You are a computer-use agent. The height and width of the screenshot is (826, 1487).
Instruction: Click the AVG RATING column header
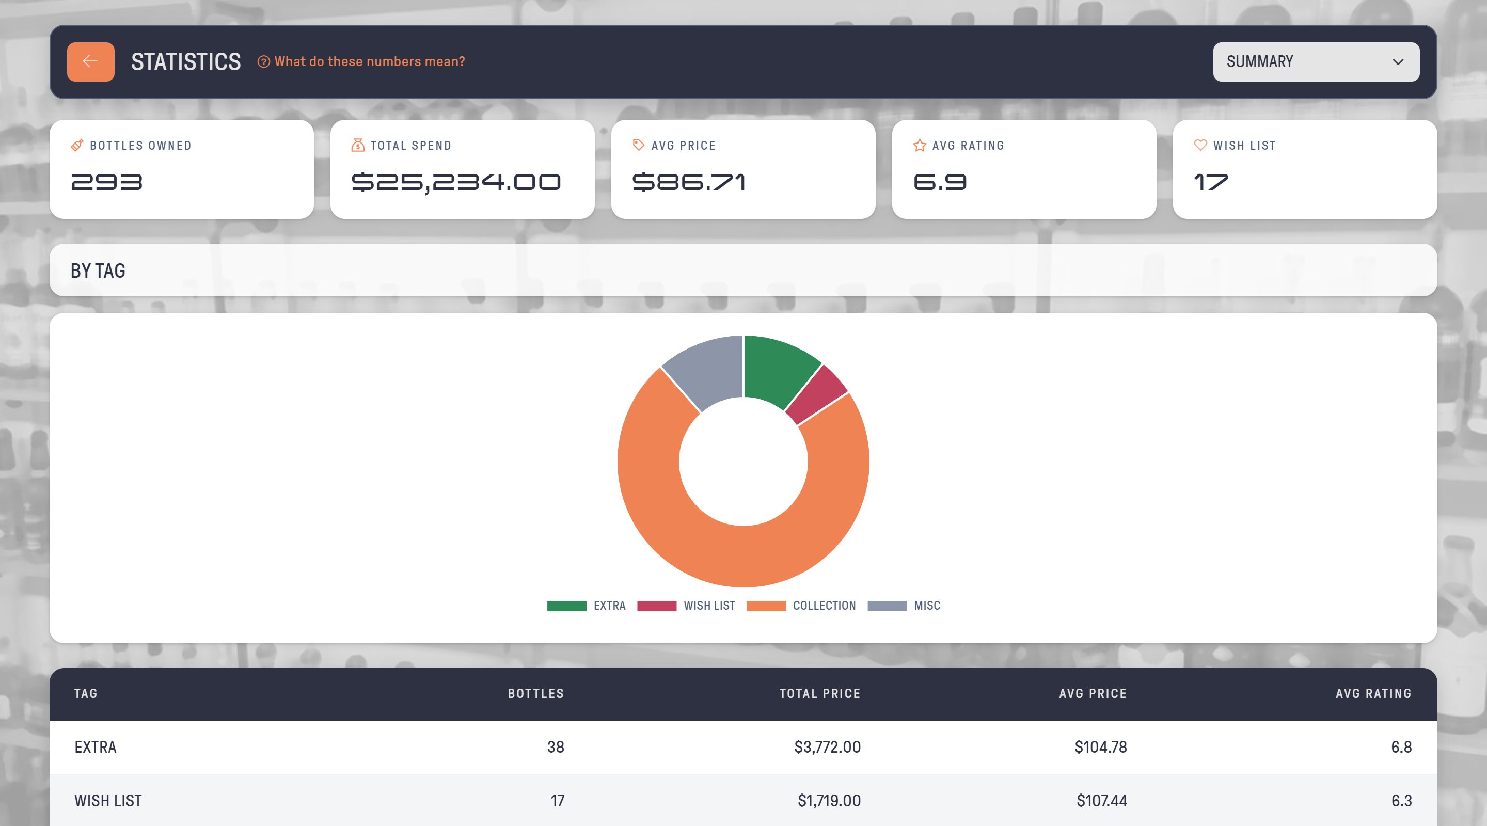point(1373,694)
